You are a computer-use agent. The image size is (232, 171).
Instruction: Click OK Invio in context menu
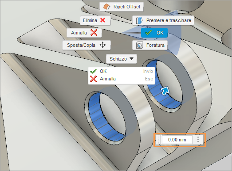click(122, 71)
